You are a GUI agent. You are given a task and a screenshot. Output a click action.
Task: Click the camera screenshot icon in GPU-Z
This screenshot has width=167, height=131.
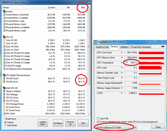(x=163, y=47)
